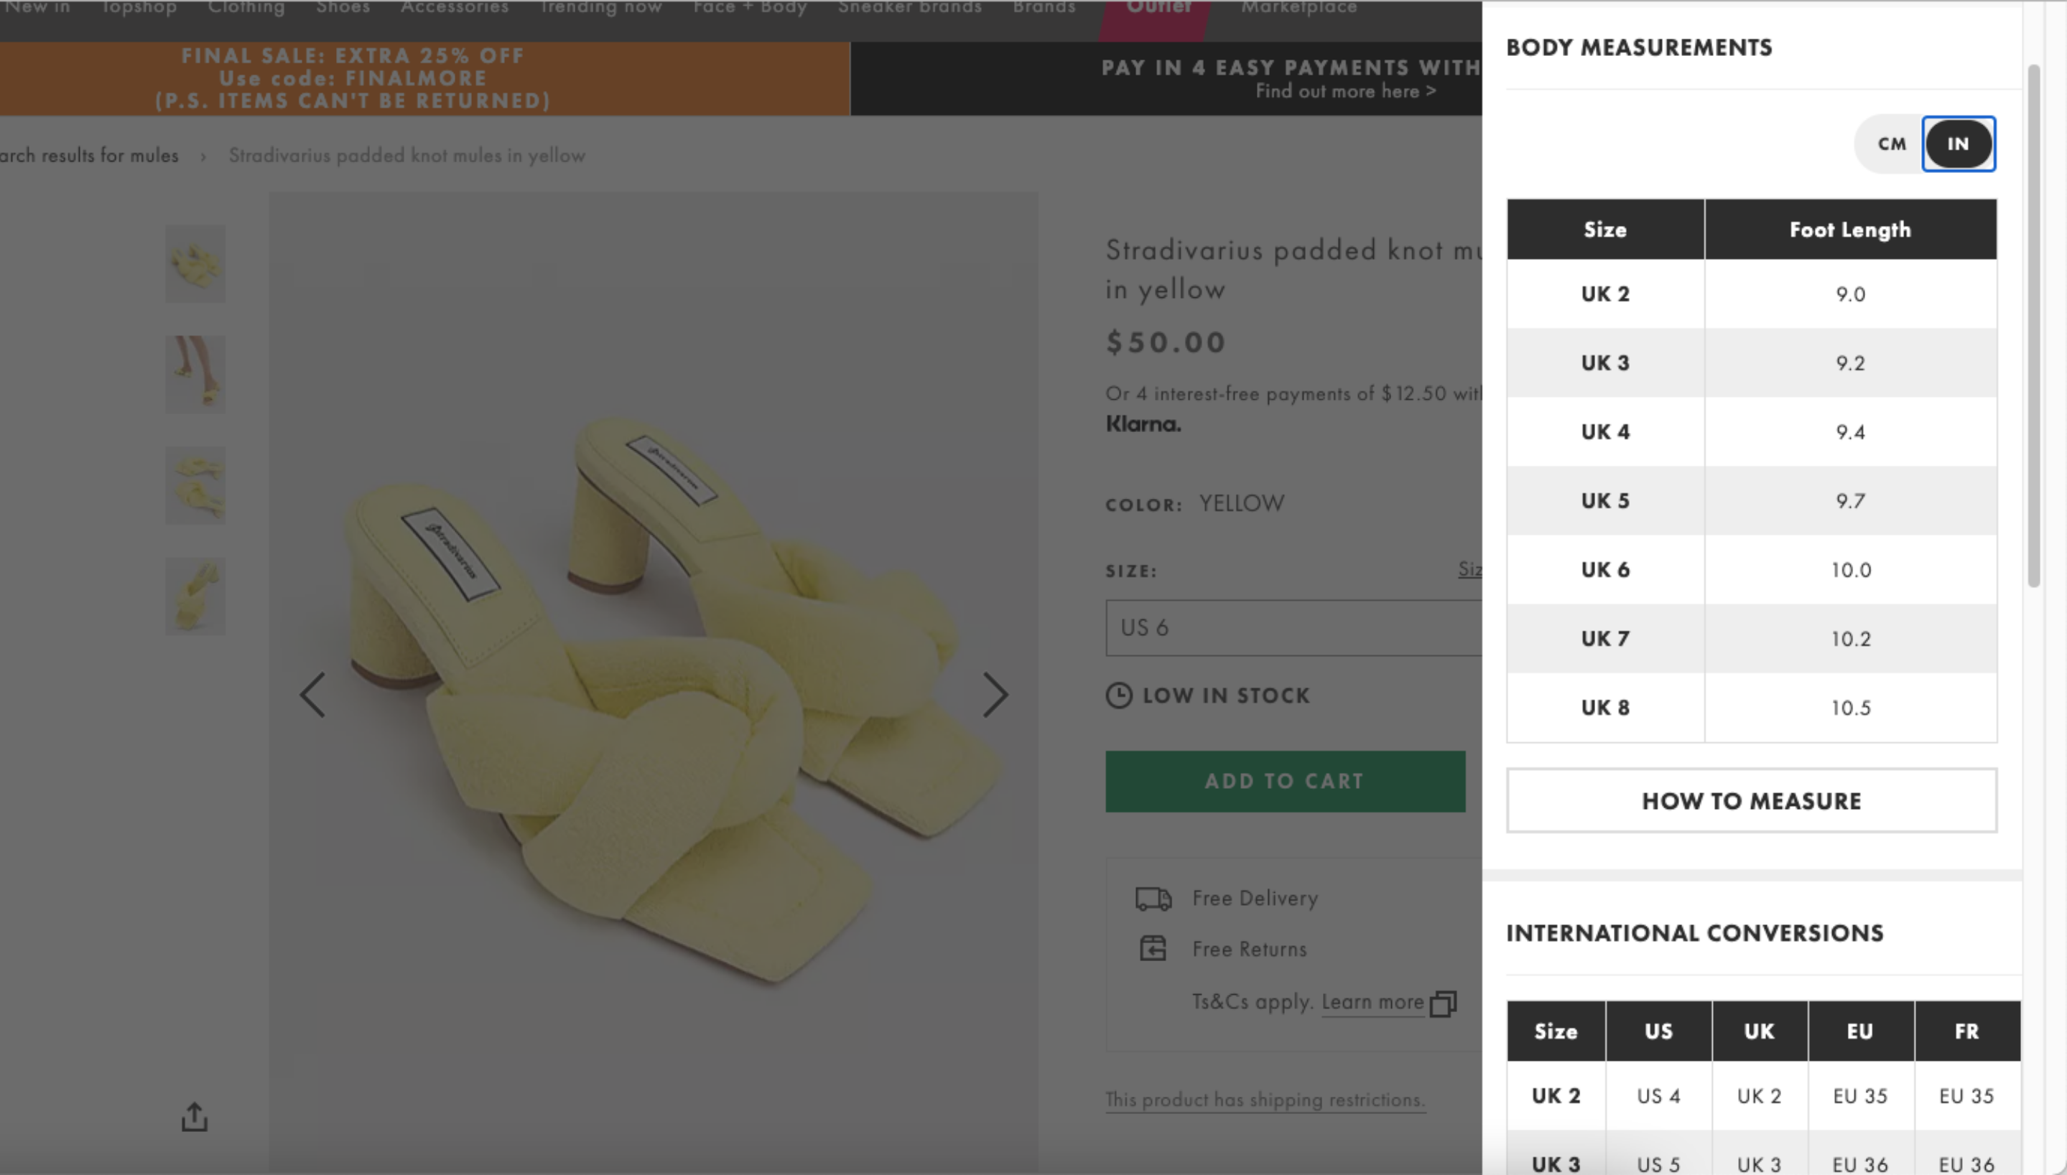Screen dimensions: 2067x1175
Task: Open the Shoes navigation menu
Action: point(344,8)
